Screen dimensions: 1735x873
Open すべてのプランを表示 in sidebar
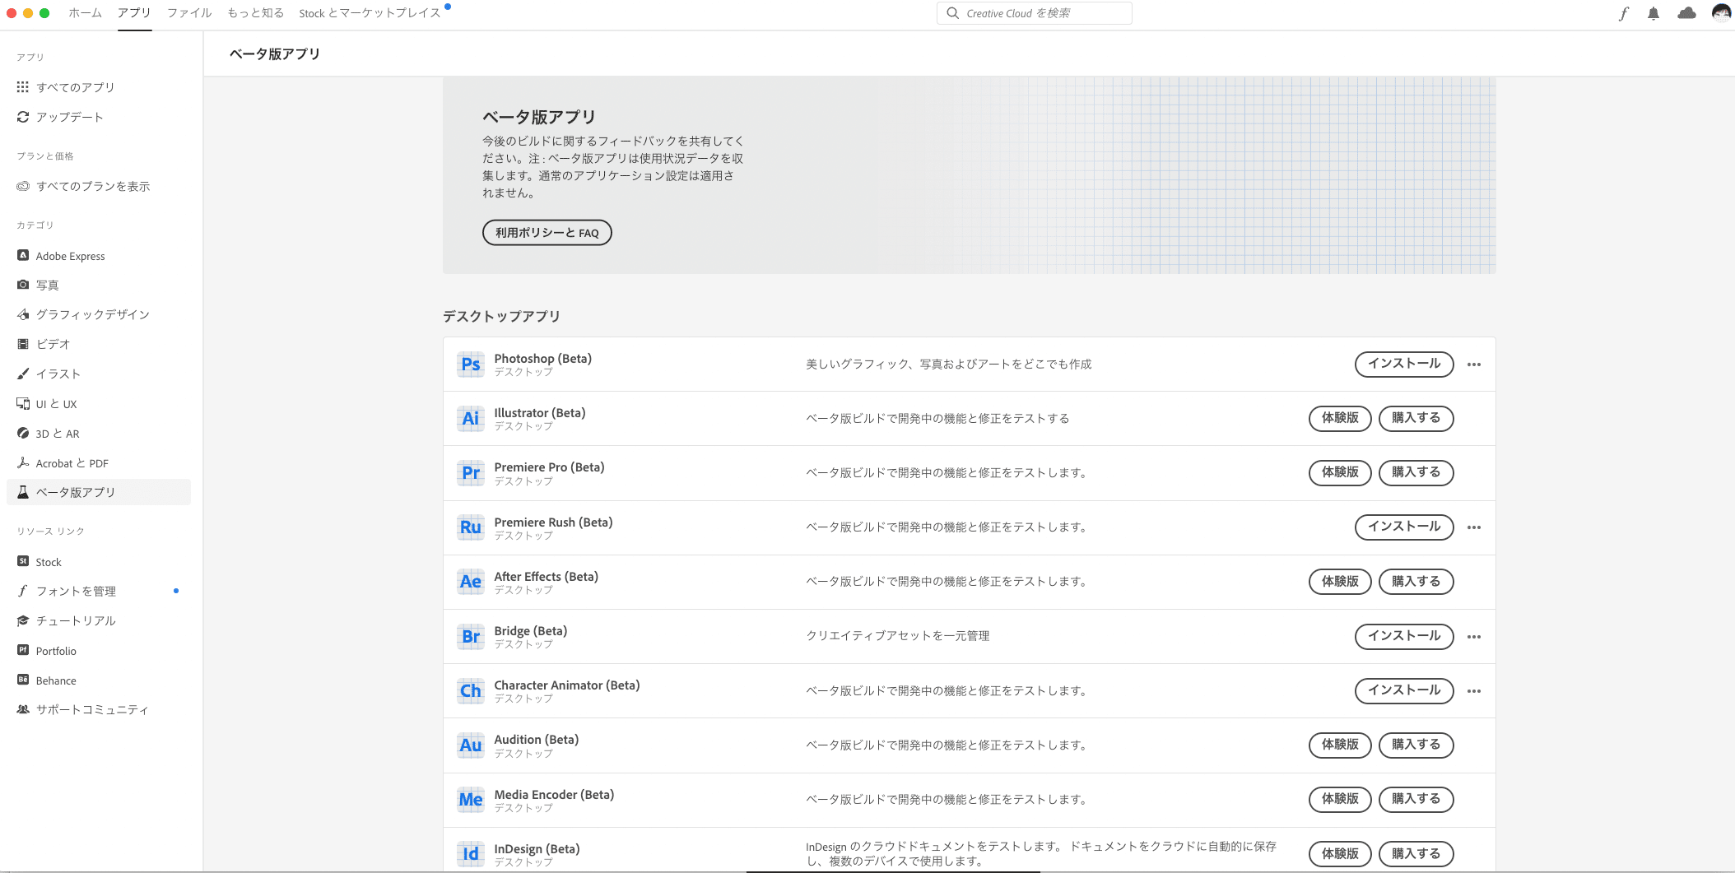tap(99, 186)
